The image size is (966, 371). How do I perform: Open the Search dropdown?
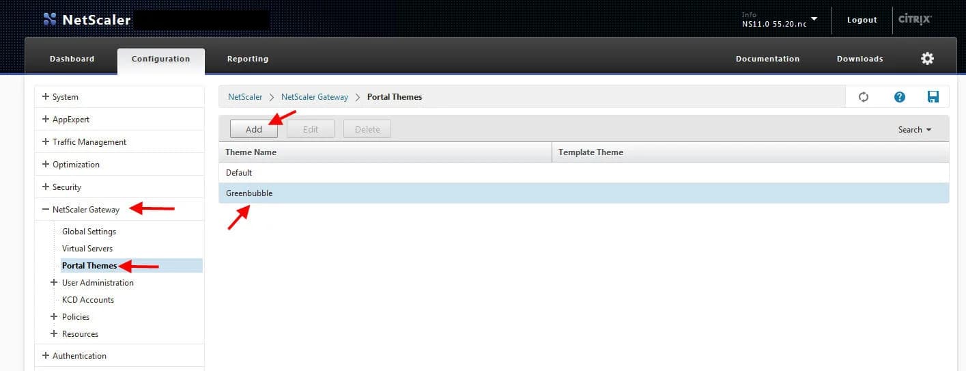915,130
